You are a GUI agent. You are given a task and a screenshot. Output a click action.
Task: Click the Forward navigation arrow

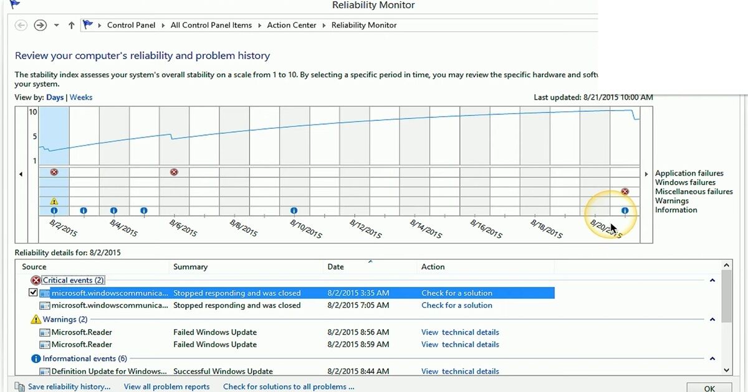click(x=40, y=25)
